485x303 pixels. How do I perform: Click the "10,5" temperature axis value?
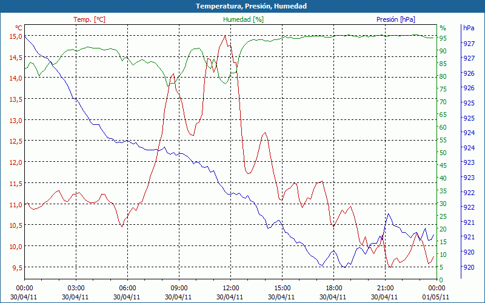tap(16, 225)
